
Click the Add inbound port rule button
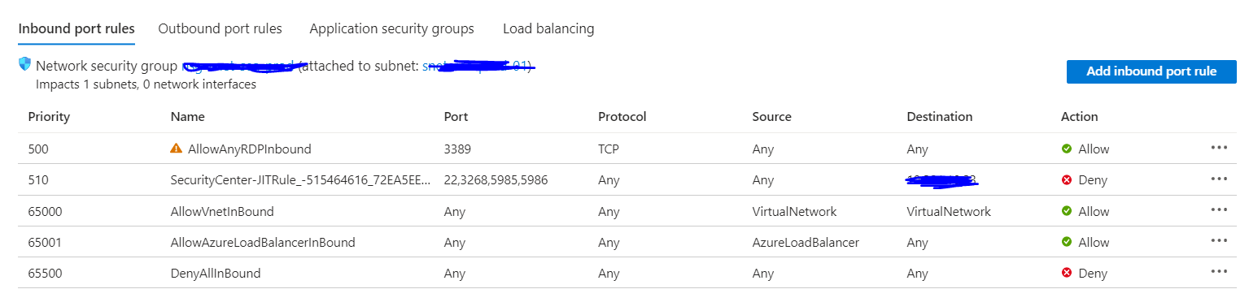point(1151,71)
